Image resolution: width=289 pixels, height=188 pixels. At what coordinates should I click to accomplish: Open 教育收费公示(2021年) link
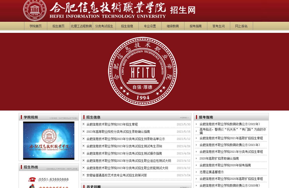(x=230, y=145)
